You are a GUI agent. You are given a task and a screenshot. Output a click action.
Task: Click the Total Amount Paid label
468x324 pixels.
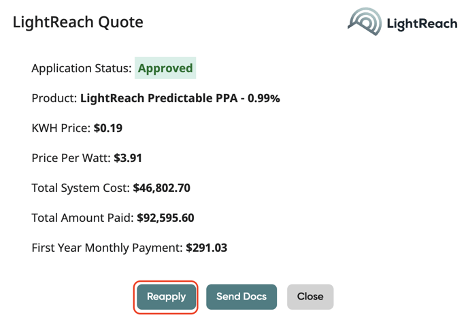[x=83, y=218]
